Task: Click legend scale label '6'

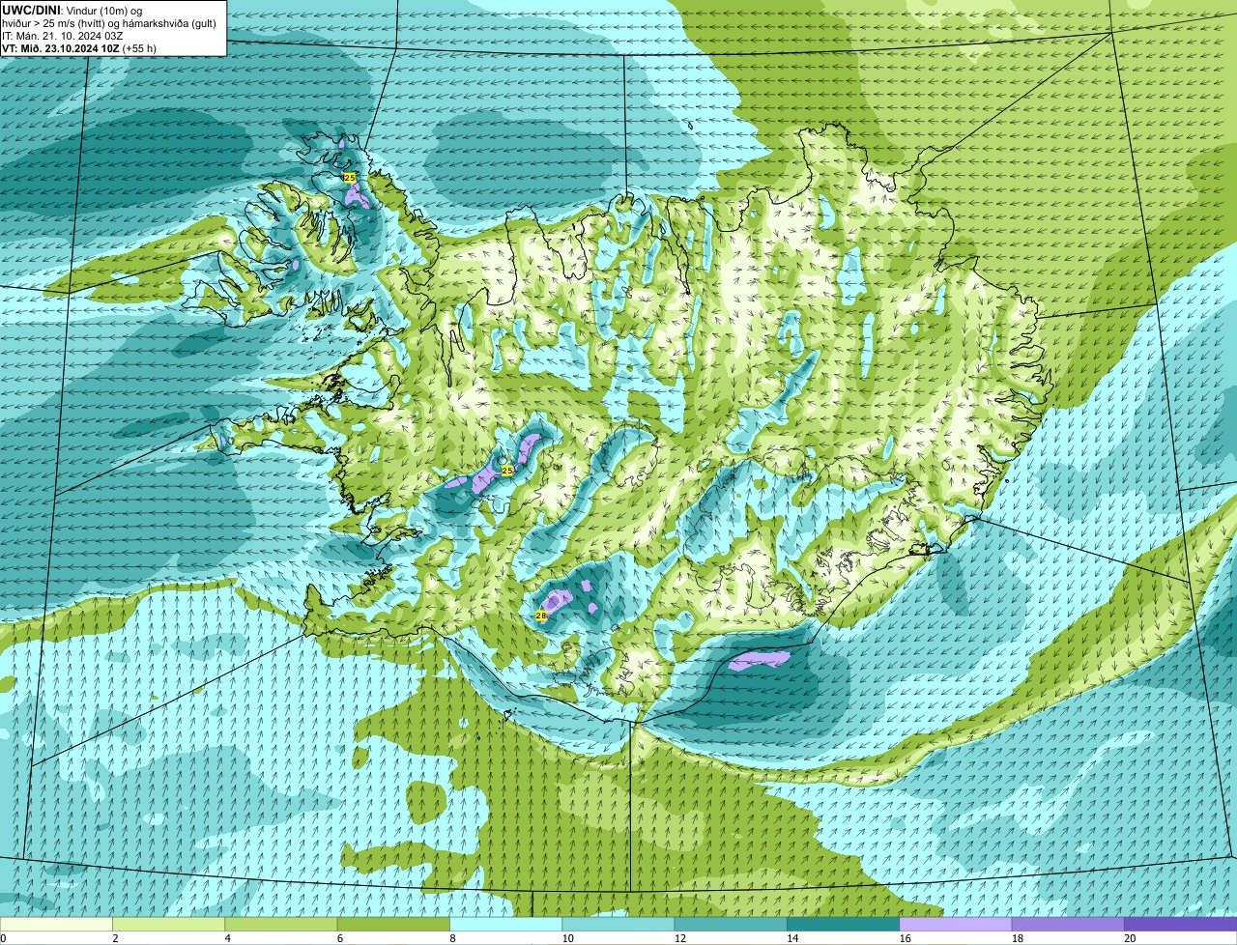Action: (x=339, y=938)
